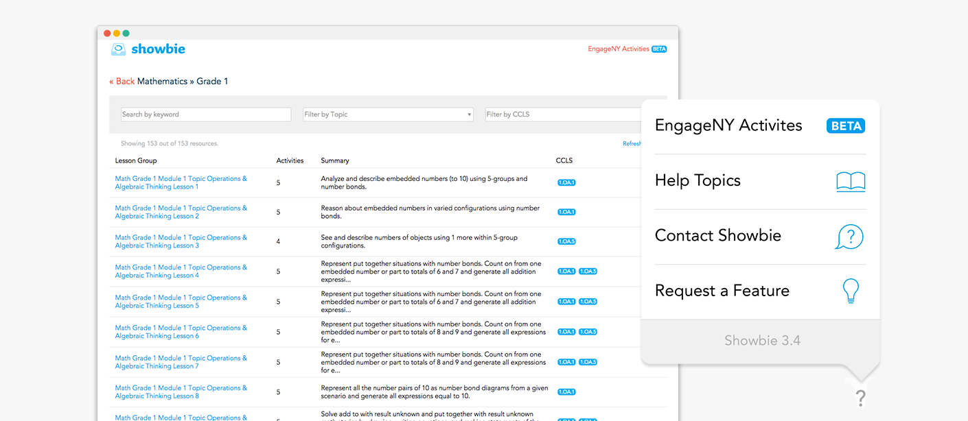Open the Algebraic Thinking Lesson 8 link
Image resolution: width=968 pixels, height=421 pixels.
(x=181, y=392)
